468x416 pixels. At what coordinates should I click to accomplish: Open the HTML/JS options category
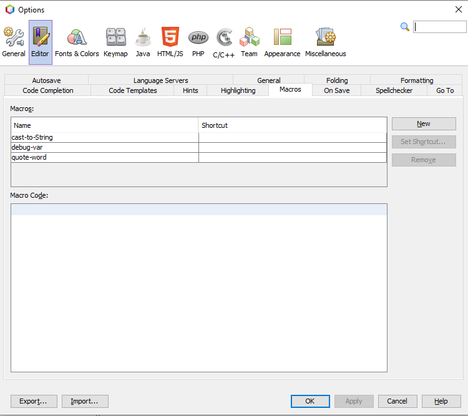[170, 42]
